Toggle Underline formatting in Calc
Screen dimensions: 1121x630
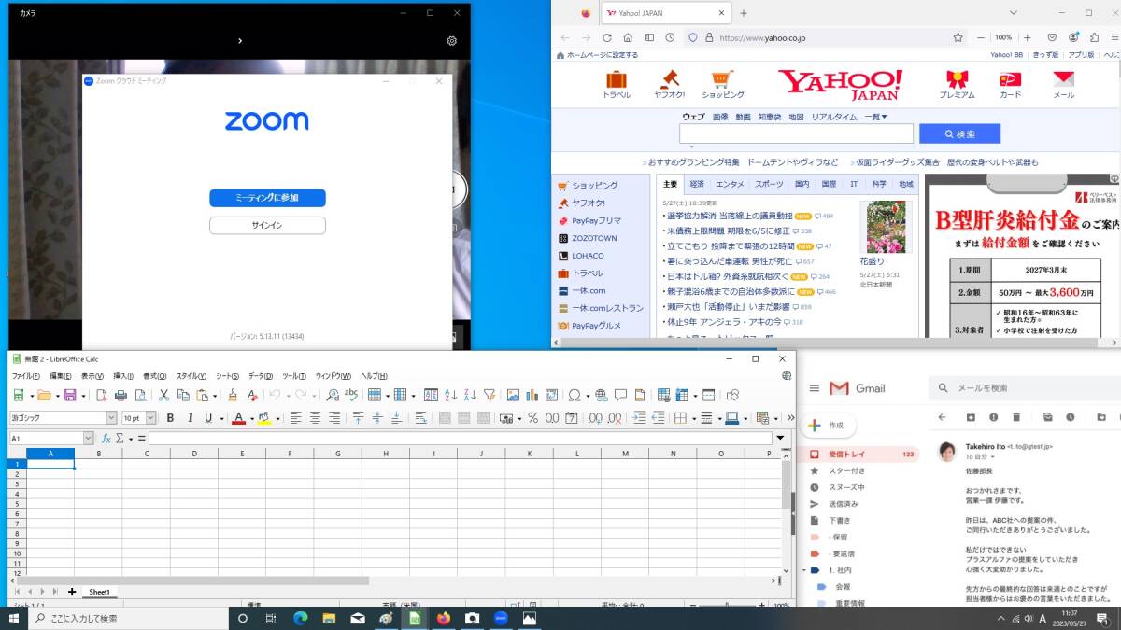[x=208, y=418]
